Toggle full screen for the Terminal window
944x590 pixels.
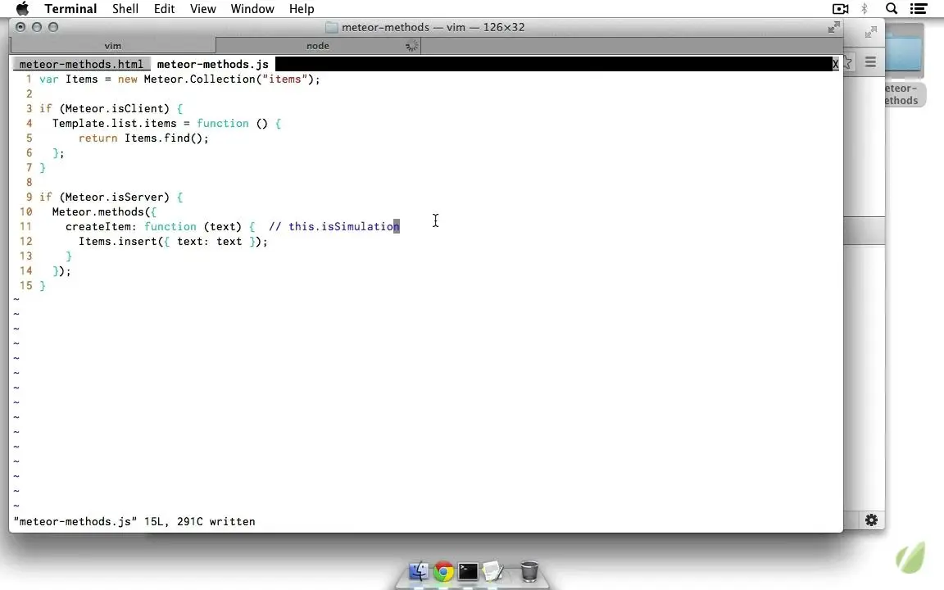pos(834,27)
